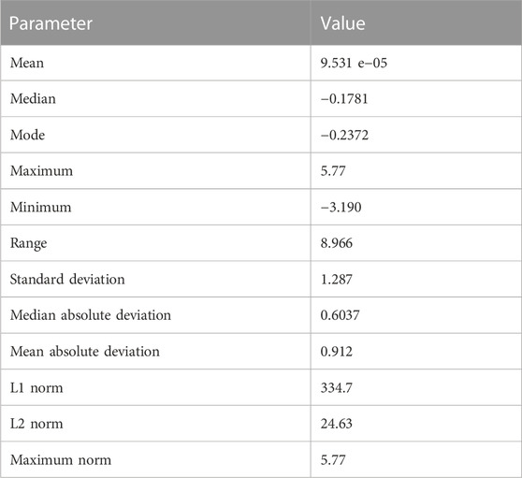The width and height of the screenshot is (522, 478).
Task: Select the Minimum row label
Action: tap(40, 208)
